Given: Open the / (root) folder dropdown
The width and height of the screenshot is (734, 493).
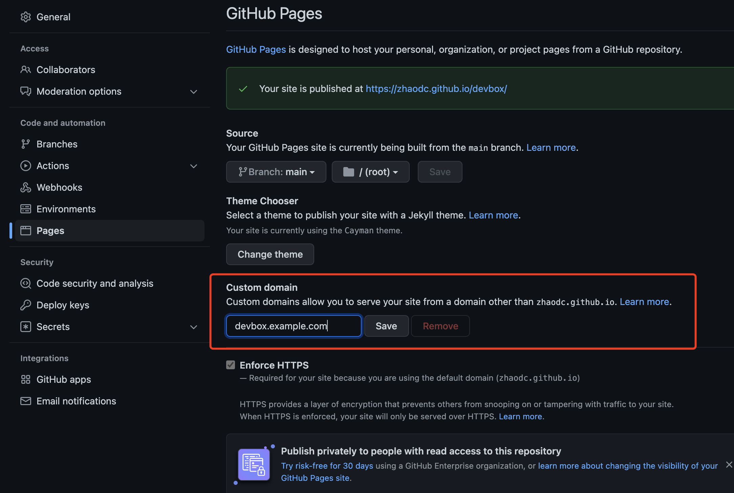Looking at the screenshot, I should 371,172.
